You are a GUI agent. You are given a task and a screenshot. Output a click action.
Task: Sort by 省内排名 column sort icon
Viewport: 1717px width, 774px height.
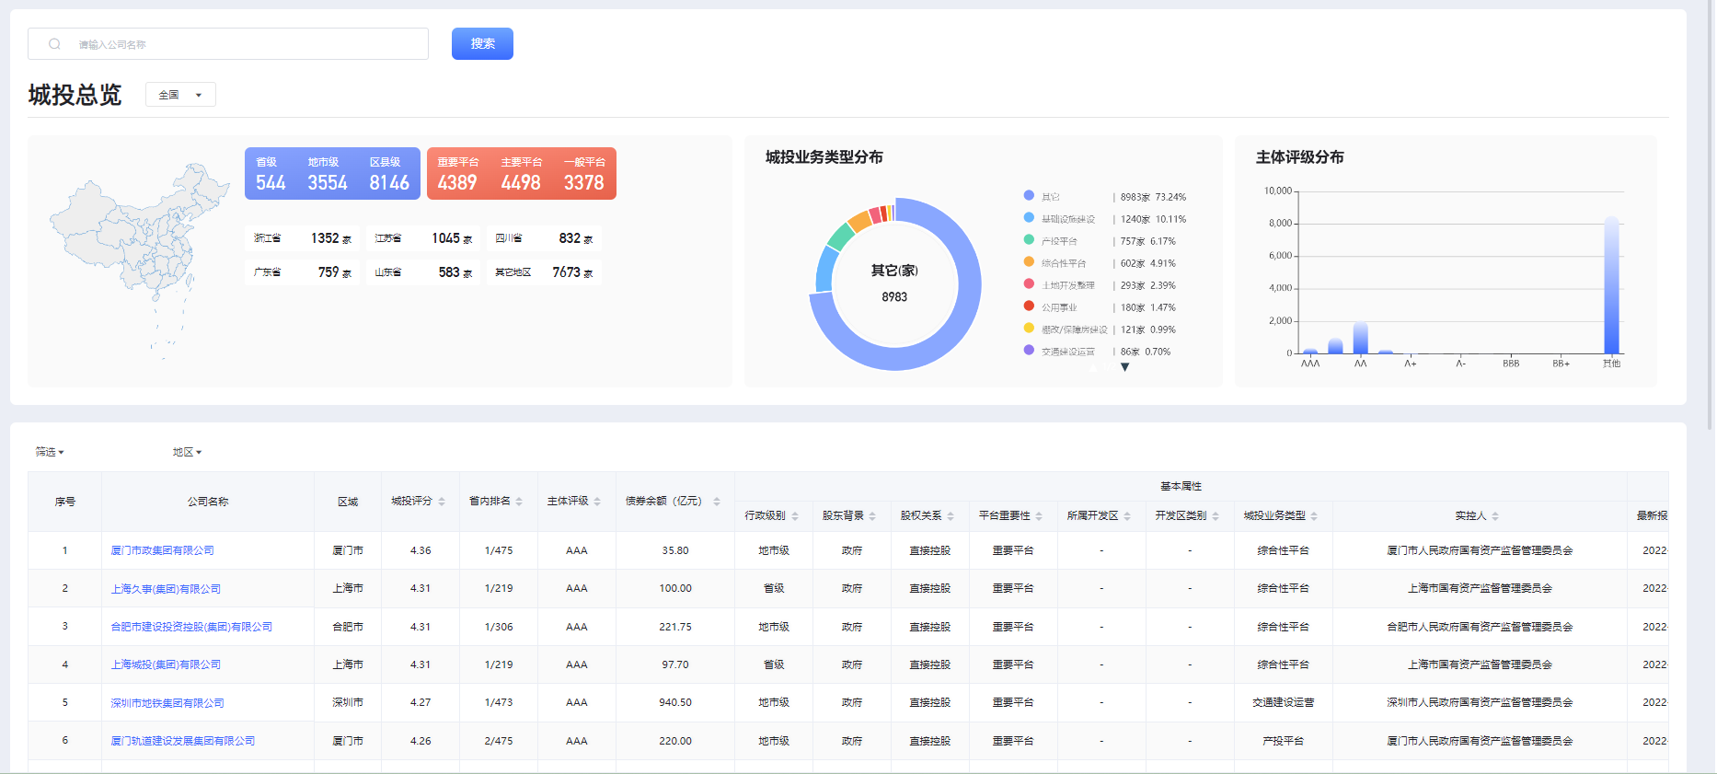pyautogui.click(x=519, y=502)
